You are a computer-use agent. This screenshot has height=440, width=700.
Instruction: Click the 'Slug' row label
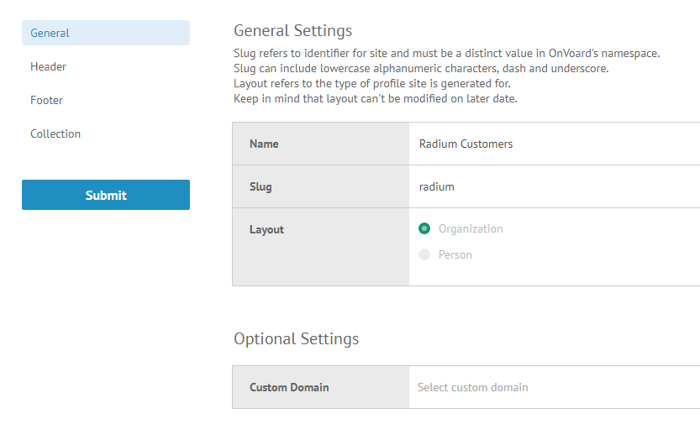click(x=261, y=186)
